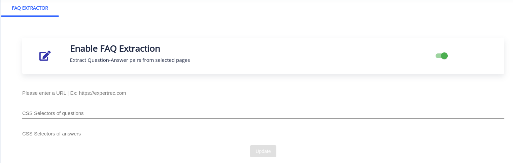Image resolution: width=513 pixels, height=163 pixels.
Task: Click the light green toggle track
Action: (438, 56)
